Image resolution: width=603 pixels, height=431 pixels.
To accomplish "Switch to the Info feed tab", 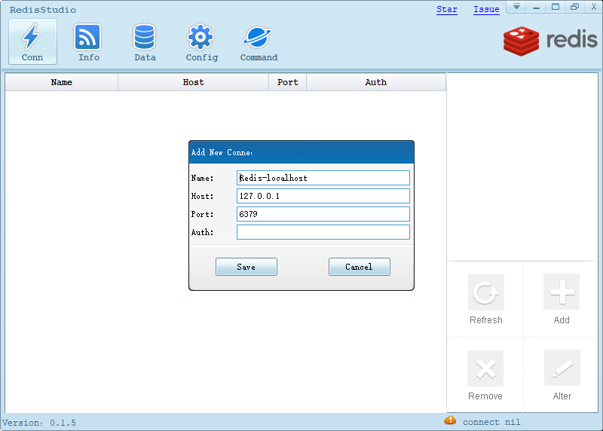I will pos(88,41).
